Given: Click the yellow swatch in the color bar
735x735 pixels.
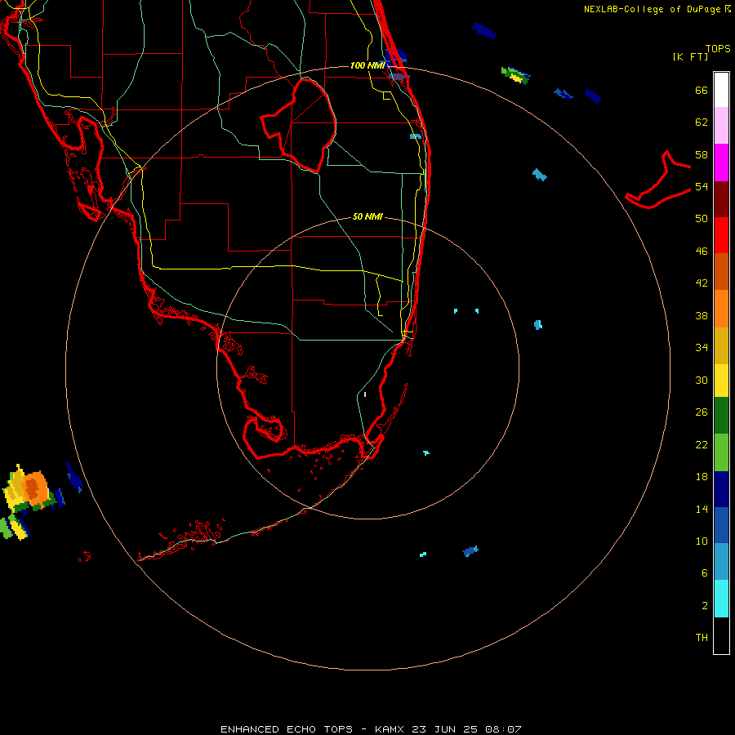Looking at the screenshot, I should point(721,380).
